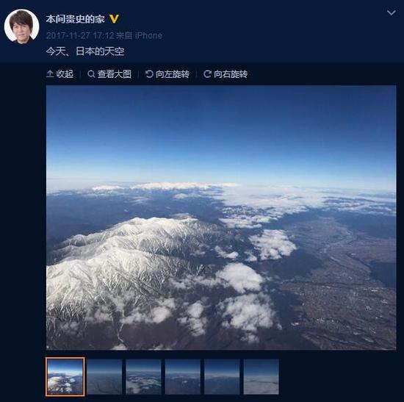Screen dimensions: 404x402
Task: Select the fifth photo thumbnail
Action: (x=222, y=377)
